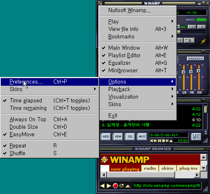Uncheck Main Window visibility

tap(138, 48)
